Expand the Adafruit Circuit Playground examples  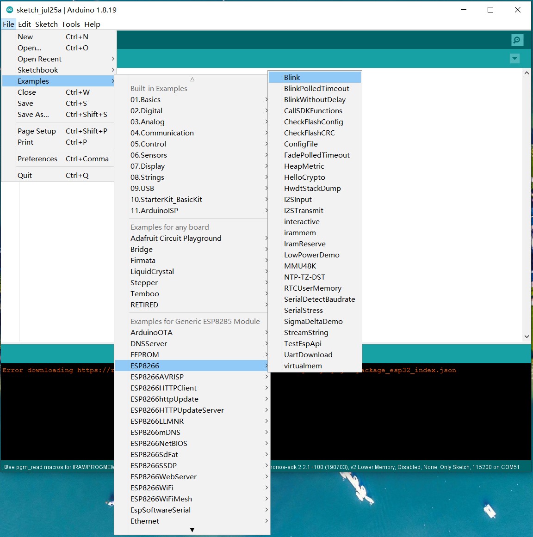pyautogui.click(x=192, y=238)
